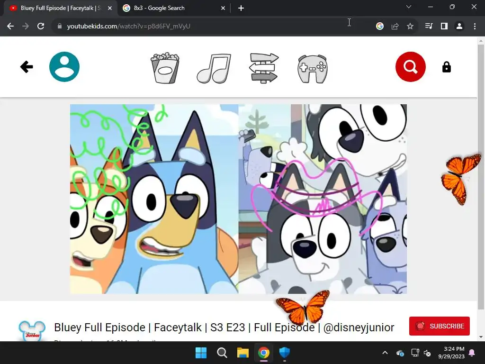485x364 pixels.
Task: Toggle the Chrome side panel
Action: [x=444, y=27]
